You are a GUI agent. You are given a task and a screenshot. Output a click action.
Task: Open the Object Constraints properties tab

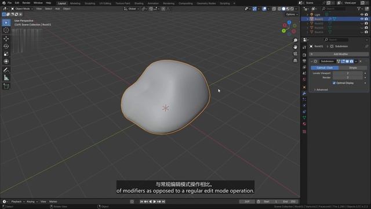click(304, 111)
